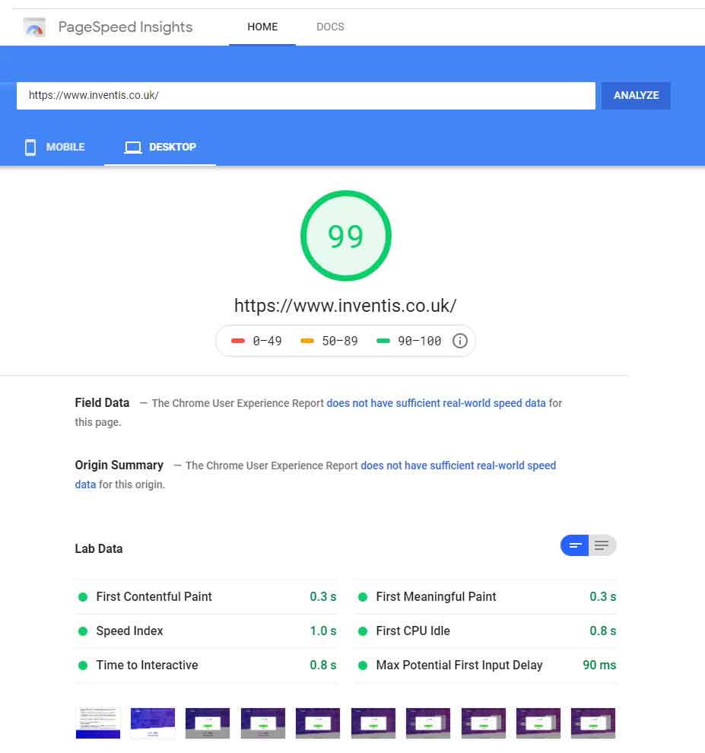Screen dimensions: 705x753
Task: Focus the URL input field
Action: point(306,96)
